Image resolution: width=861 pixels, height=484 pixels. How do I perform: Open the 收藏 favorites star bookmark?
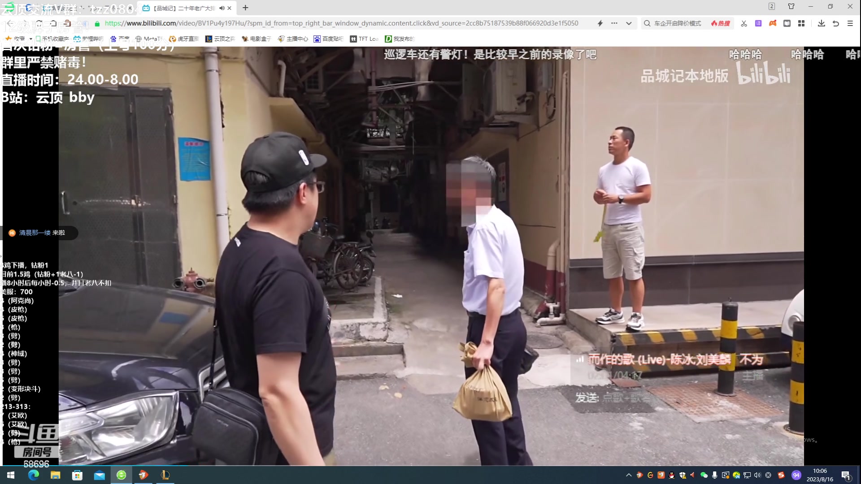[x=15, y=39]
